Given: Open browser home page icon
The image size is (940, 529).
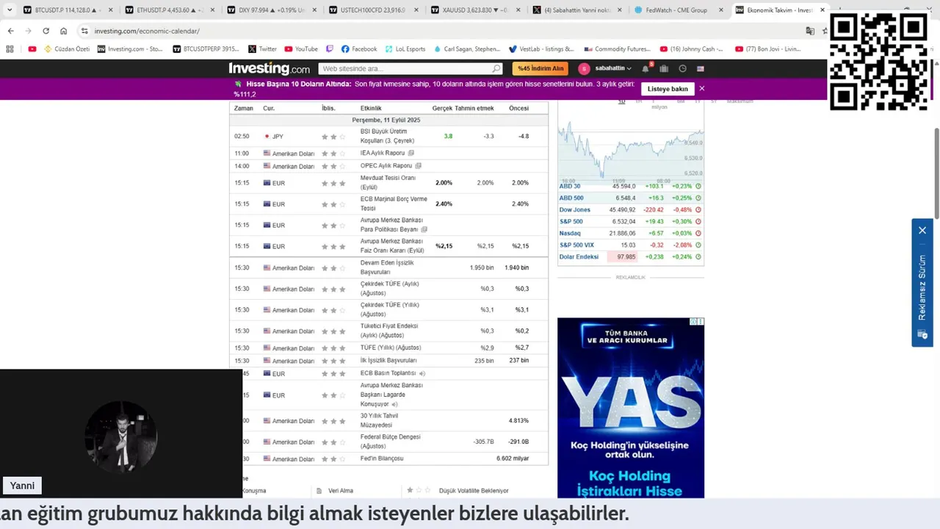Looking at the screenshot, I should point(63,31).
